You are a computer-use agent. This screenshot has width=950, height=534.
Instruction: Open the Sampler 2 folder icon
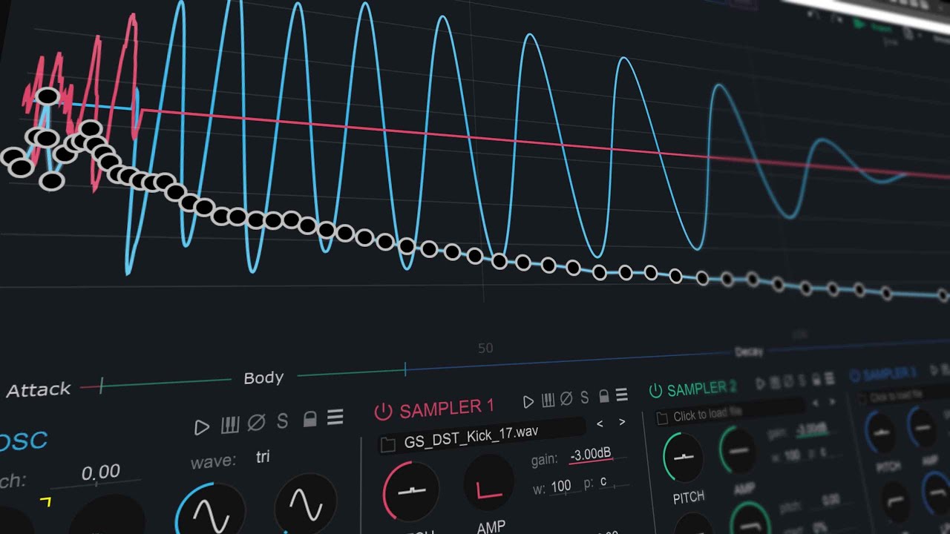[662, 419]
